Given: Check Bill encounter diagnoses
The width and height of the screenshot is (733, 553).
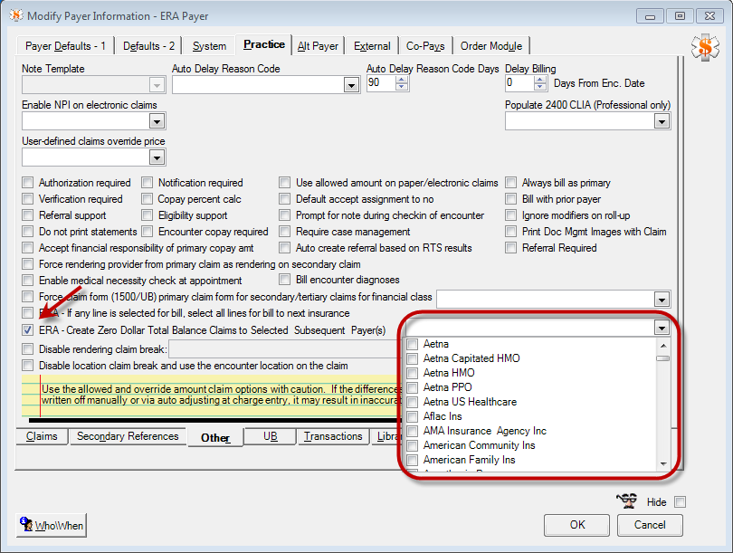Looking at the screenshot, I should click(x=285, y=280).
